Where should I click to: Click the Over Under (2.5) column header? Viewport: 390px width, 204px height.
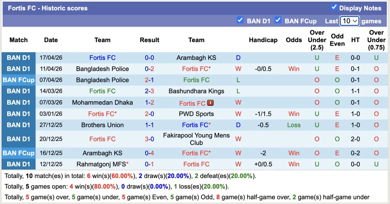click(x=317, y=40)
